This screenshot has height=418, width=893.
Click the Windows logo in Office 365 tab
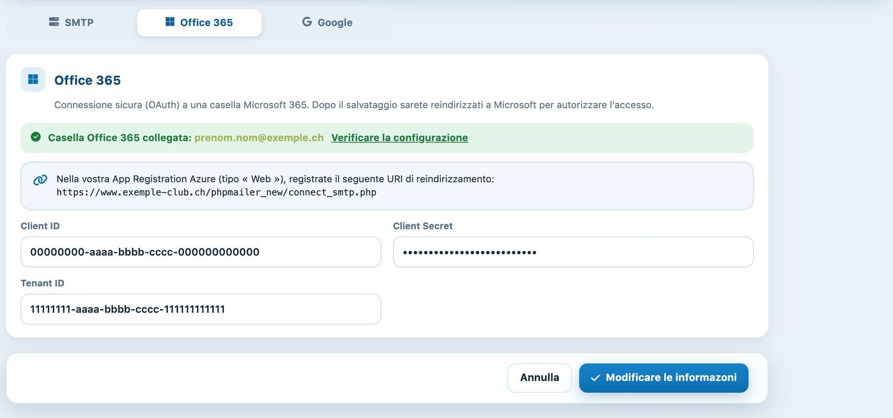[170, 22]
